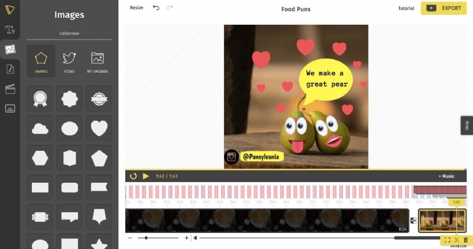Click the timeline zoom slider handle
Viewport: 473px width, 249px height.
click(x=146, y=238)
